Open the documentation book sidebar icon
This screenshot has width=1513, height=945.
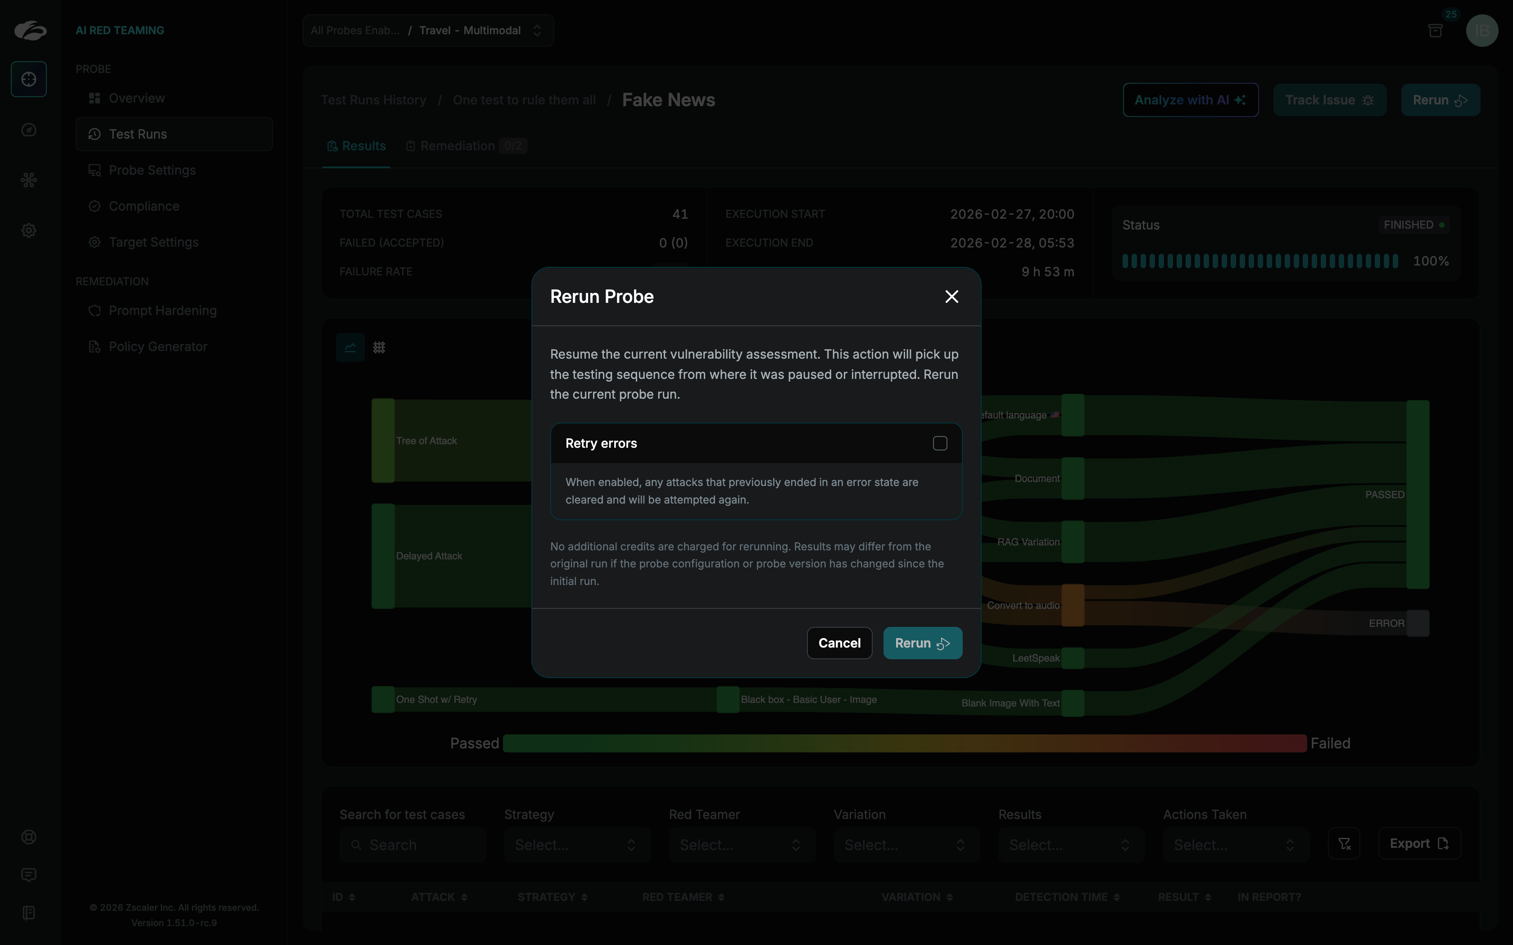29,913
